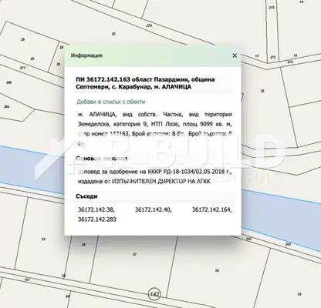Click map parcel label 286
This screenshot has height=308, width=321.
(8, 82)
